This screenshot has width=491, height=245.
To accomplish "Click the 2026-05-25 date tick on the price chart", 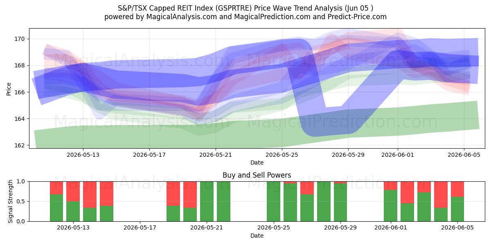I will (x=282, y=155).
